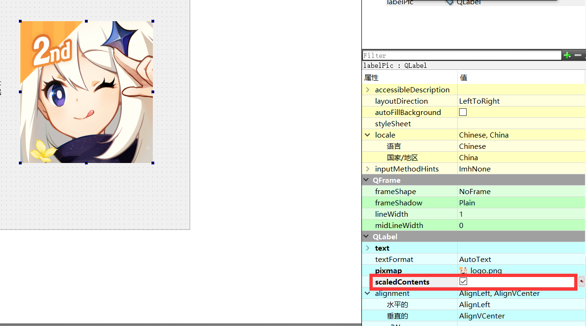Click the QLabel section header label

click(x=385, y=236)
